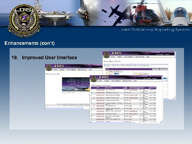The height and width of the screenshot is (144, 192).
Task: Click JDRS seal logo in Search Deficiency Reports window
Action: (x=106, y=55)
